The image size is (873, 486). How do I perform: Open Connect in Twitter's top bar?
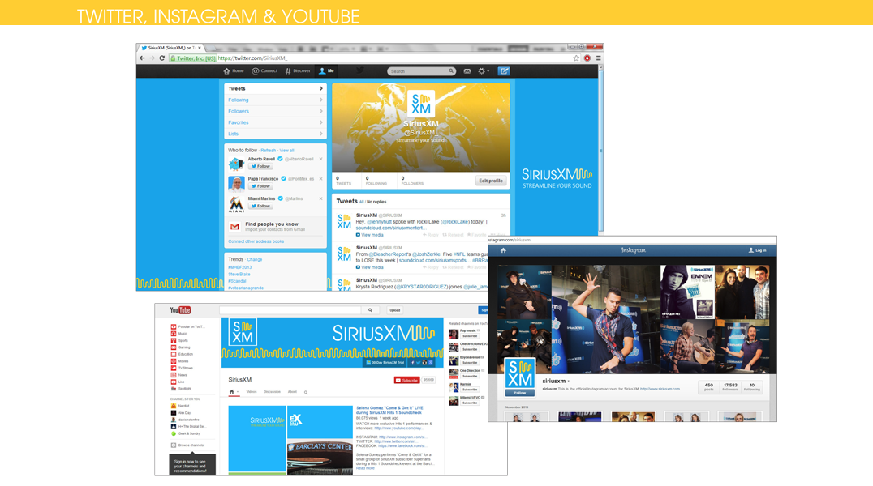264,71
